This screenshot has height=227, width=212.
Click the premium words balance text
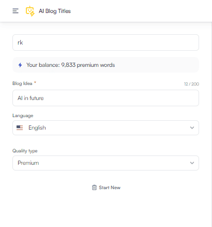coord(71,65)
